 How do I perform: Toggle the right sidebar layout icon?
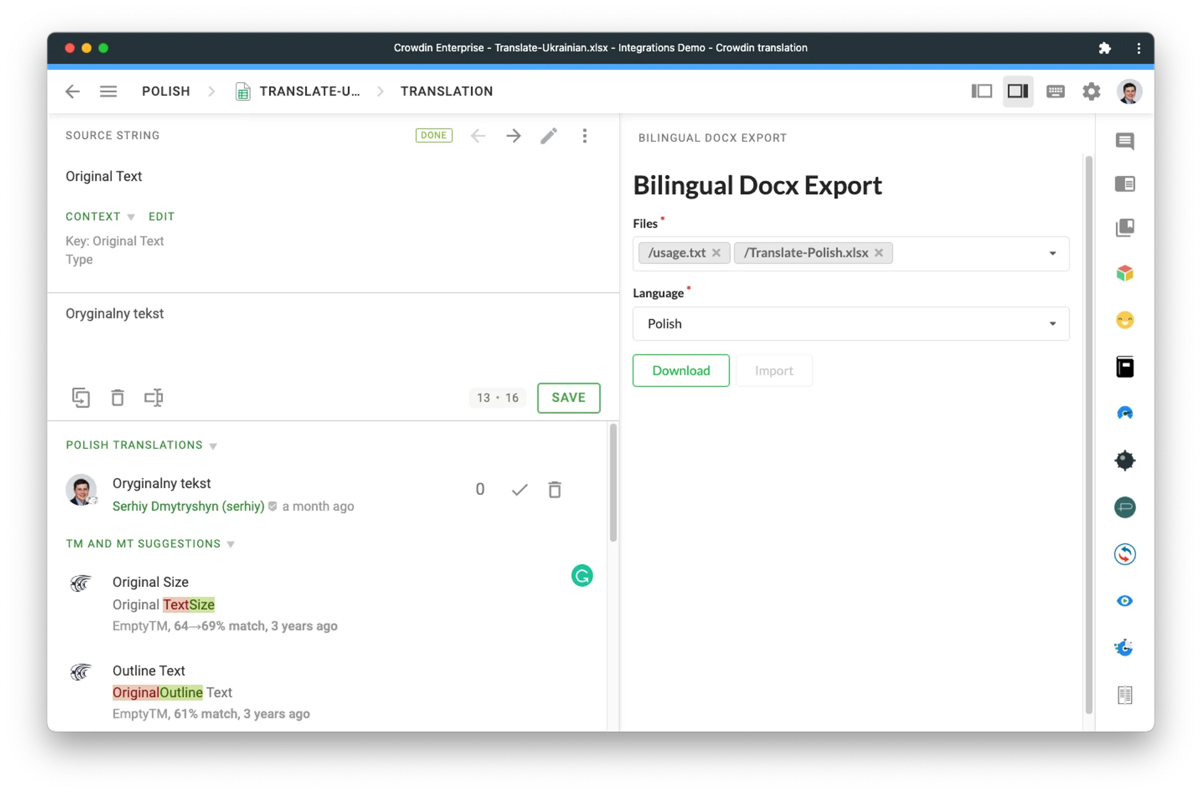pyautogui.click(x=1018, y=91)
